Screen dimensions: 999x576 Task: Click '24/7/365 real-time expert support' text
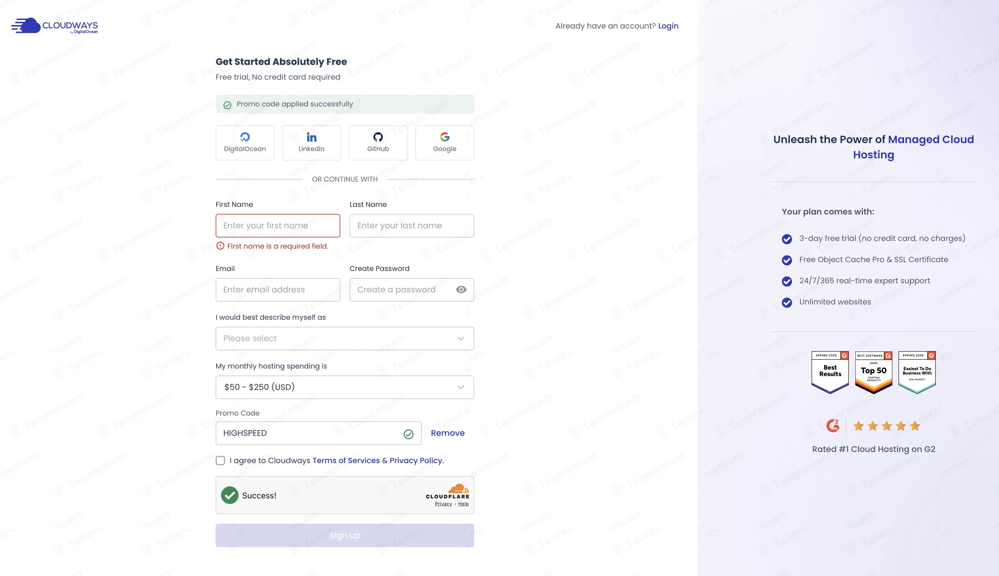tap(864, 281)
